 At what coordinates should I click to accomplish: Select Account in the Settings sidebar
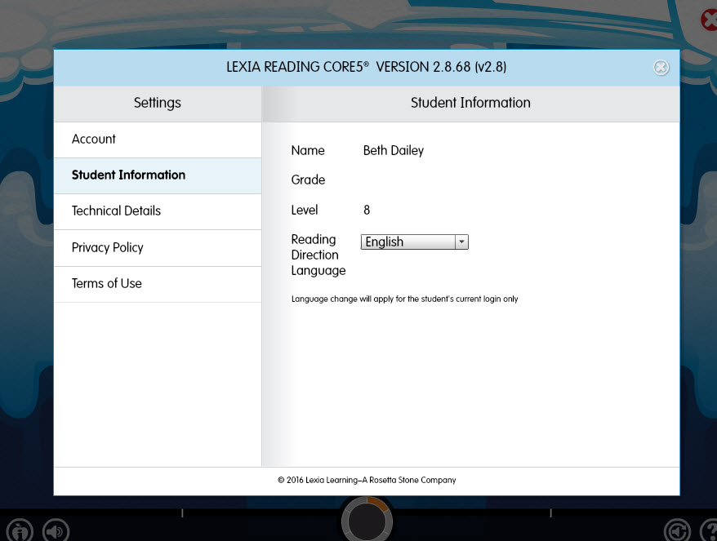point(93,139)
